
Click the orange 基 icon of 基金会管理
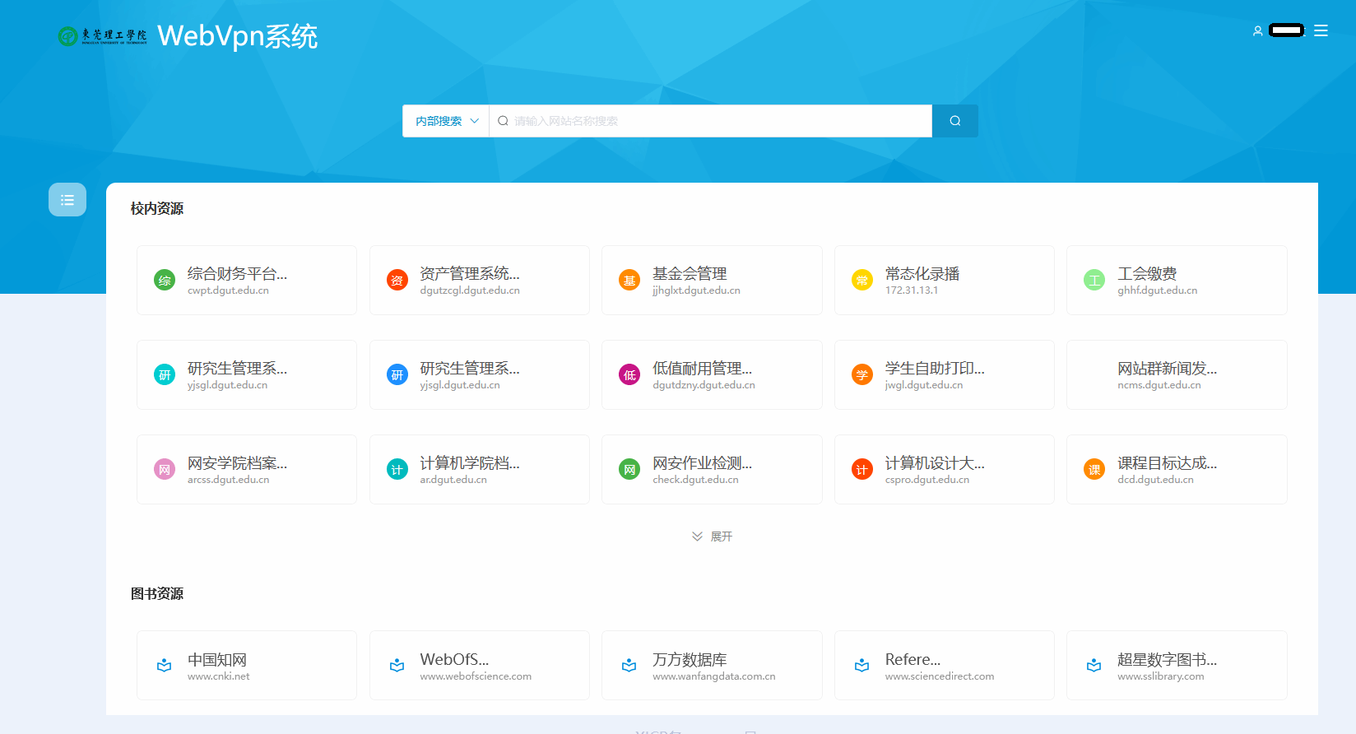tap(629, 281)
